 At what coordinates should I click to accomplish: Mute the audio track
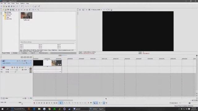click(x=26, y=68)
